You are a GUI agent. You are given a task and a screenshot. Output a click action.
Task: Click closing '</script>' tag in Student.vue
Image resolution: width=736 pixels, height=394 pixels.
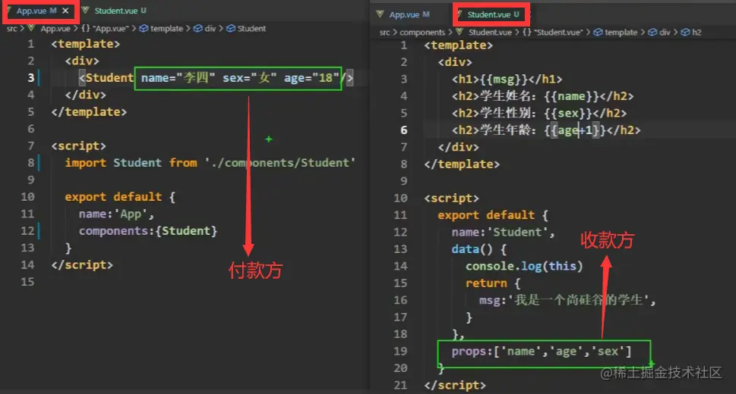pos(455,385)
